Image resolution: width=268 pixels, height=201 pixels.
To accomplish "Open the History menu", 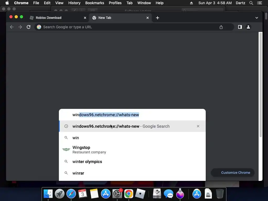I will pyautogui.click(x=74, y=3).
